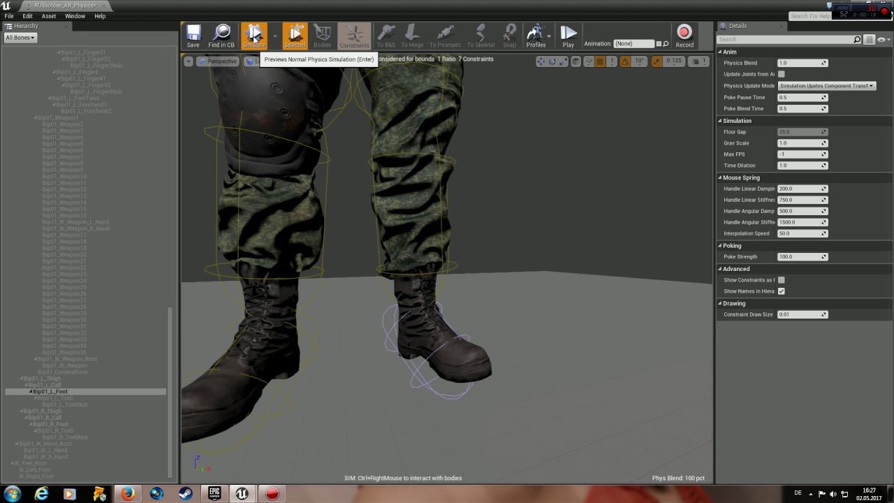Toggle the Simulate physics button
This screenshot has height=503, width=894.
(x=254, y=36)
